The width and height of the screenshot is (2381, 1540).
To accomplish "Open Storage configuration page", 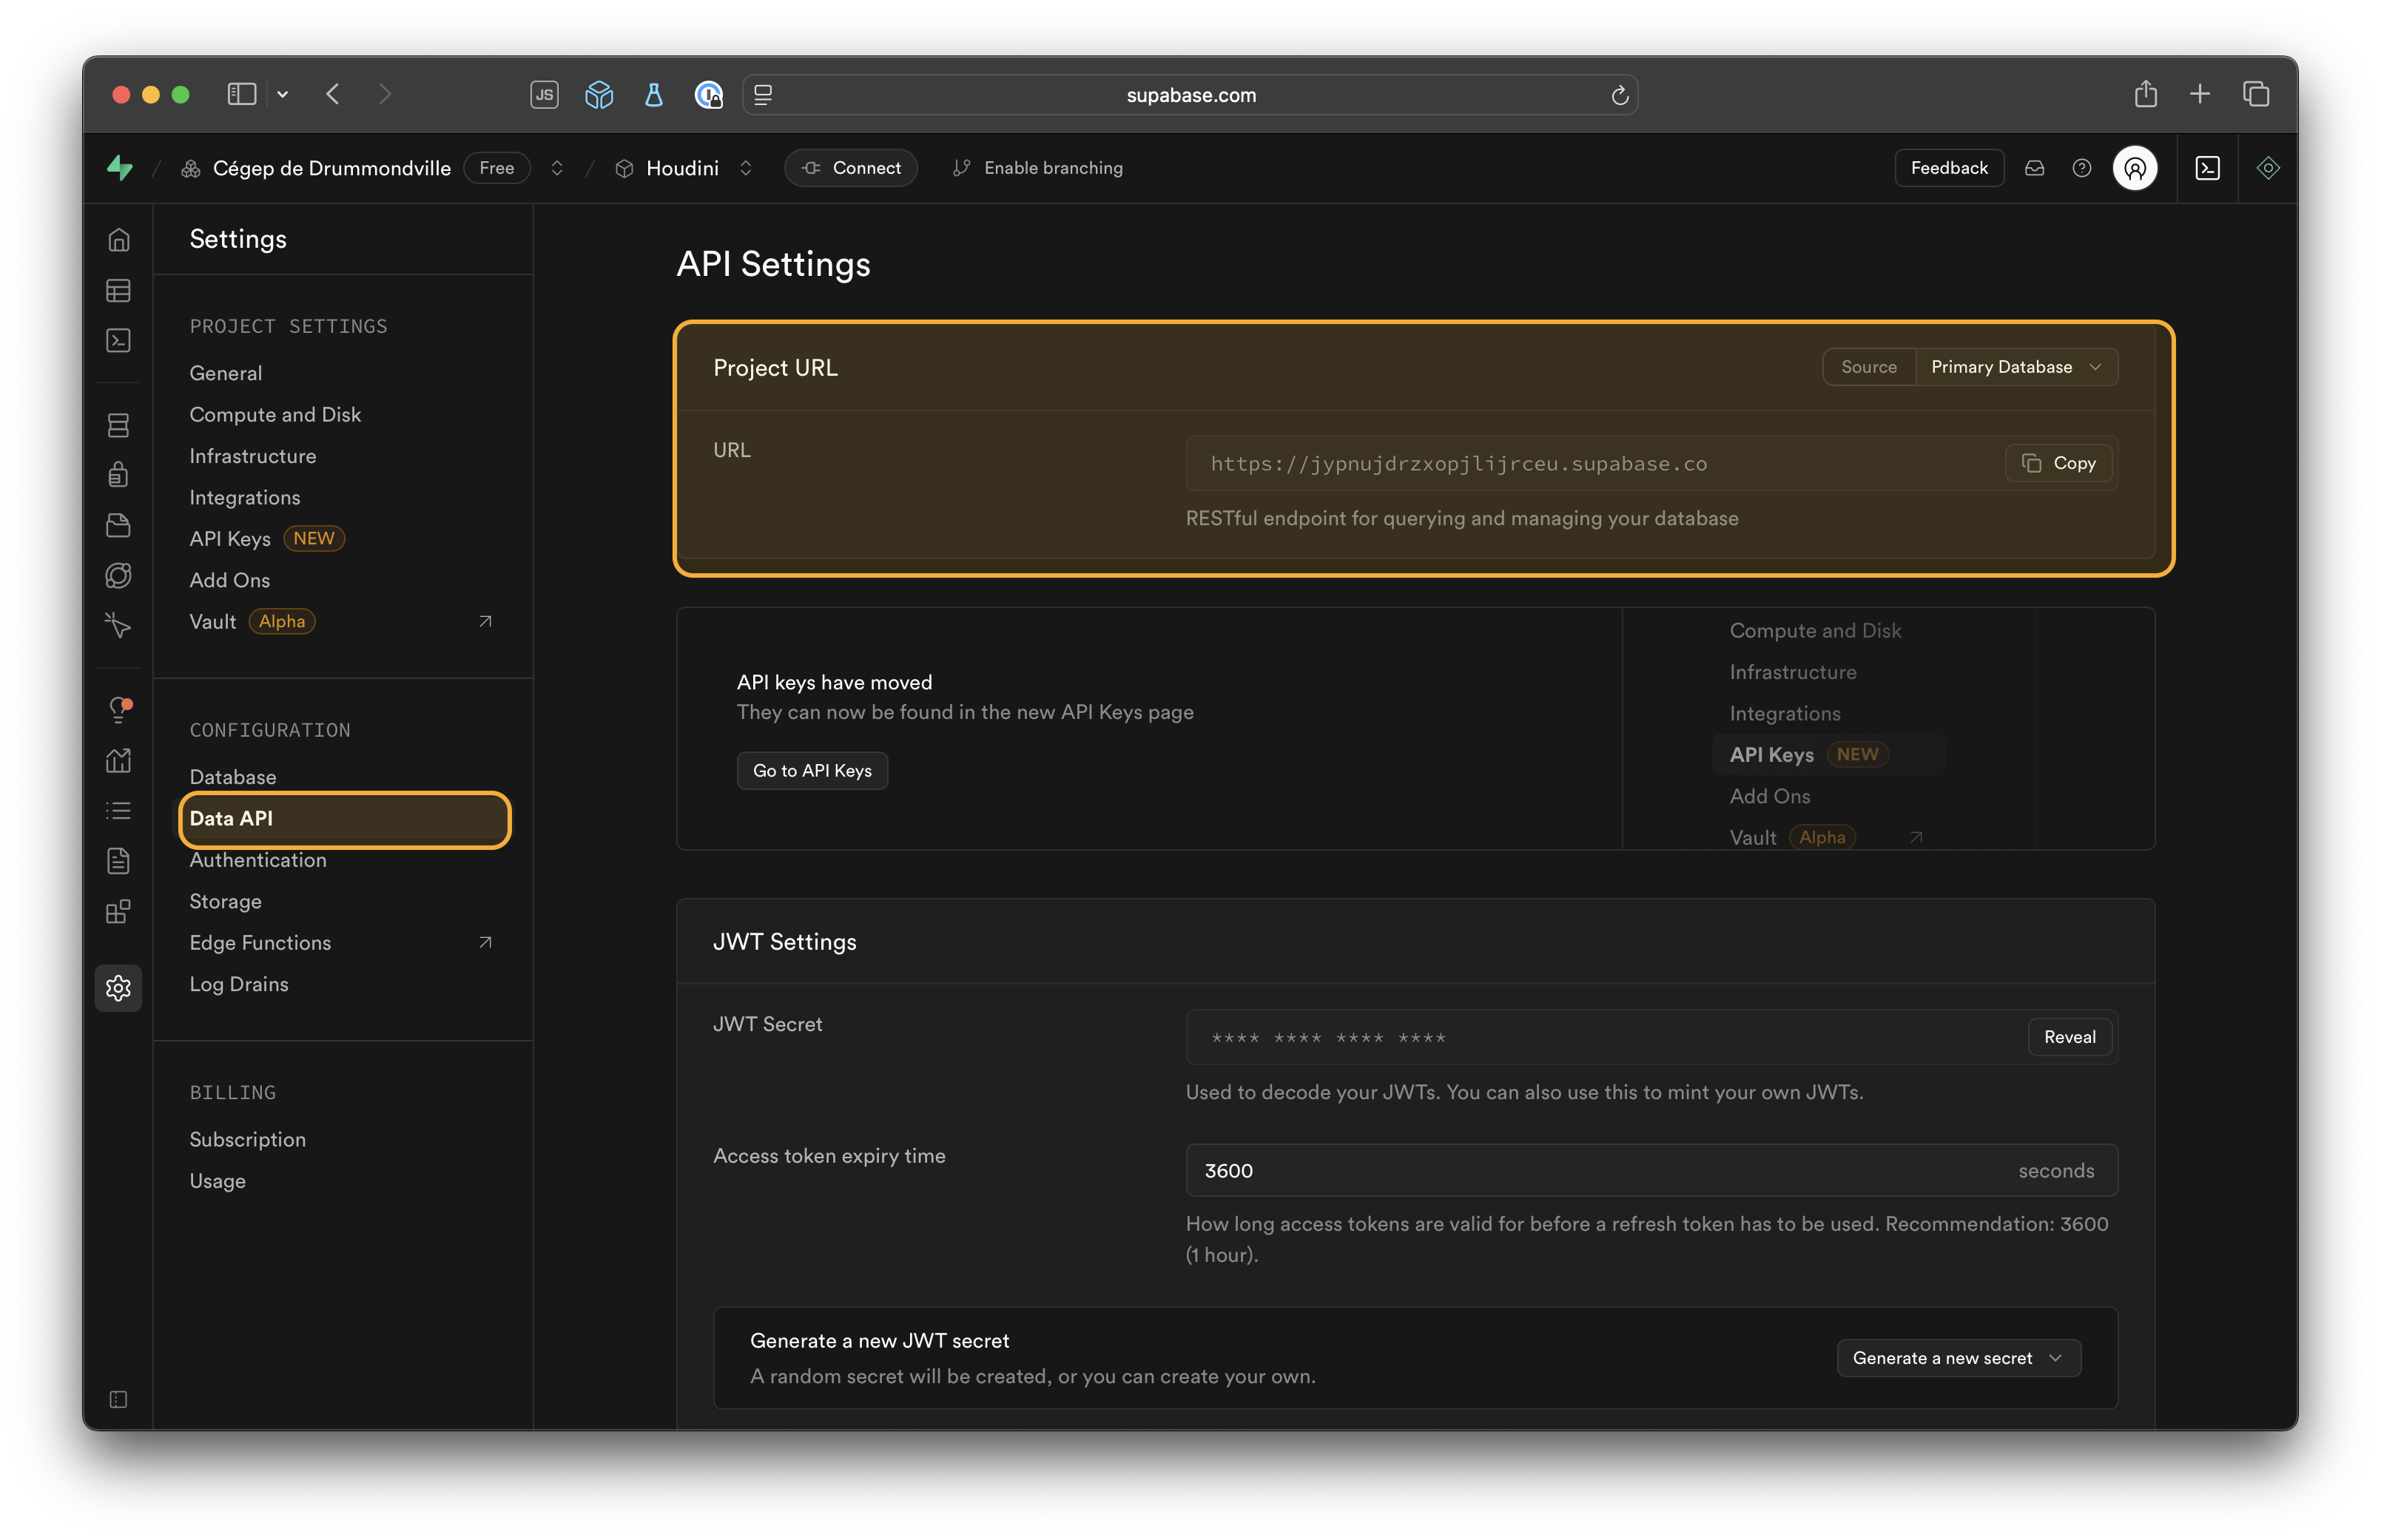I will (x=226, y=901).
